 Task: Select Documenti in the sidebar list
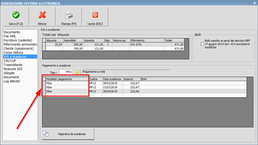pos(11,77)
